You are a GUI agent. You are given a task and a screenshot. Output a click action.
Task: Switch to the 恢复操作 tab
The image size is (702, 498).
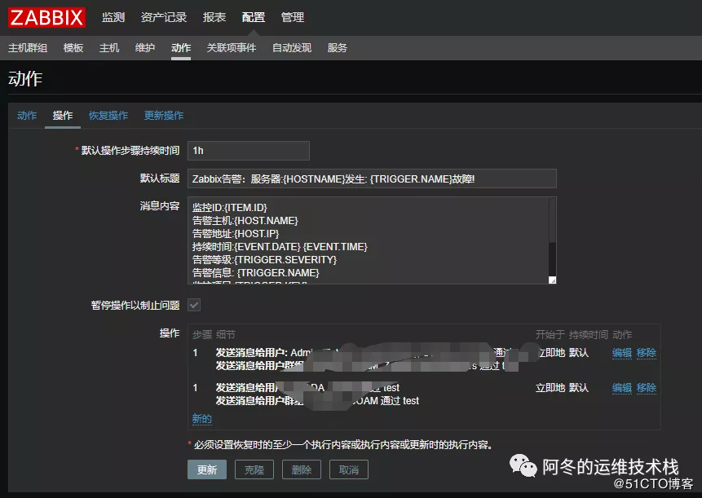coord(108,116)
